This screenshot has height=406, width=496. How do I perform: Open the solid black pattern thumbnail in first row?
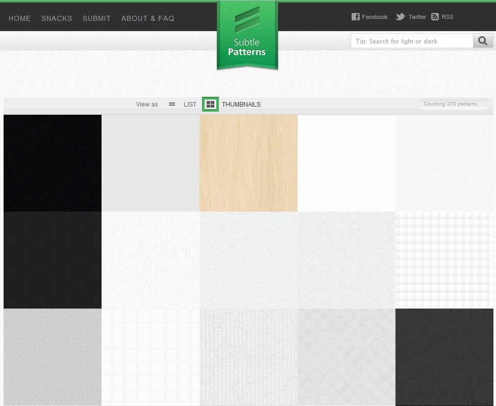click(x=53, y=163)
